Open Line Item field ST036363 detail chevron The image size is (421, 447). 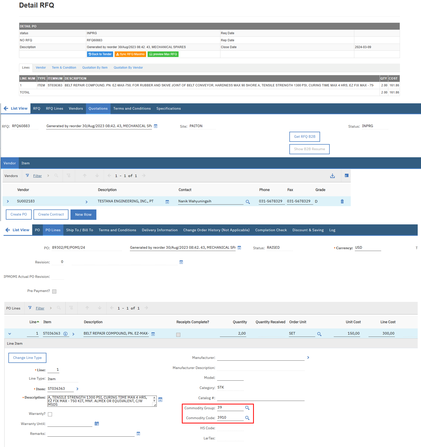(x=77, y=389)
